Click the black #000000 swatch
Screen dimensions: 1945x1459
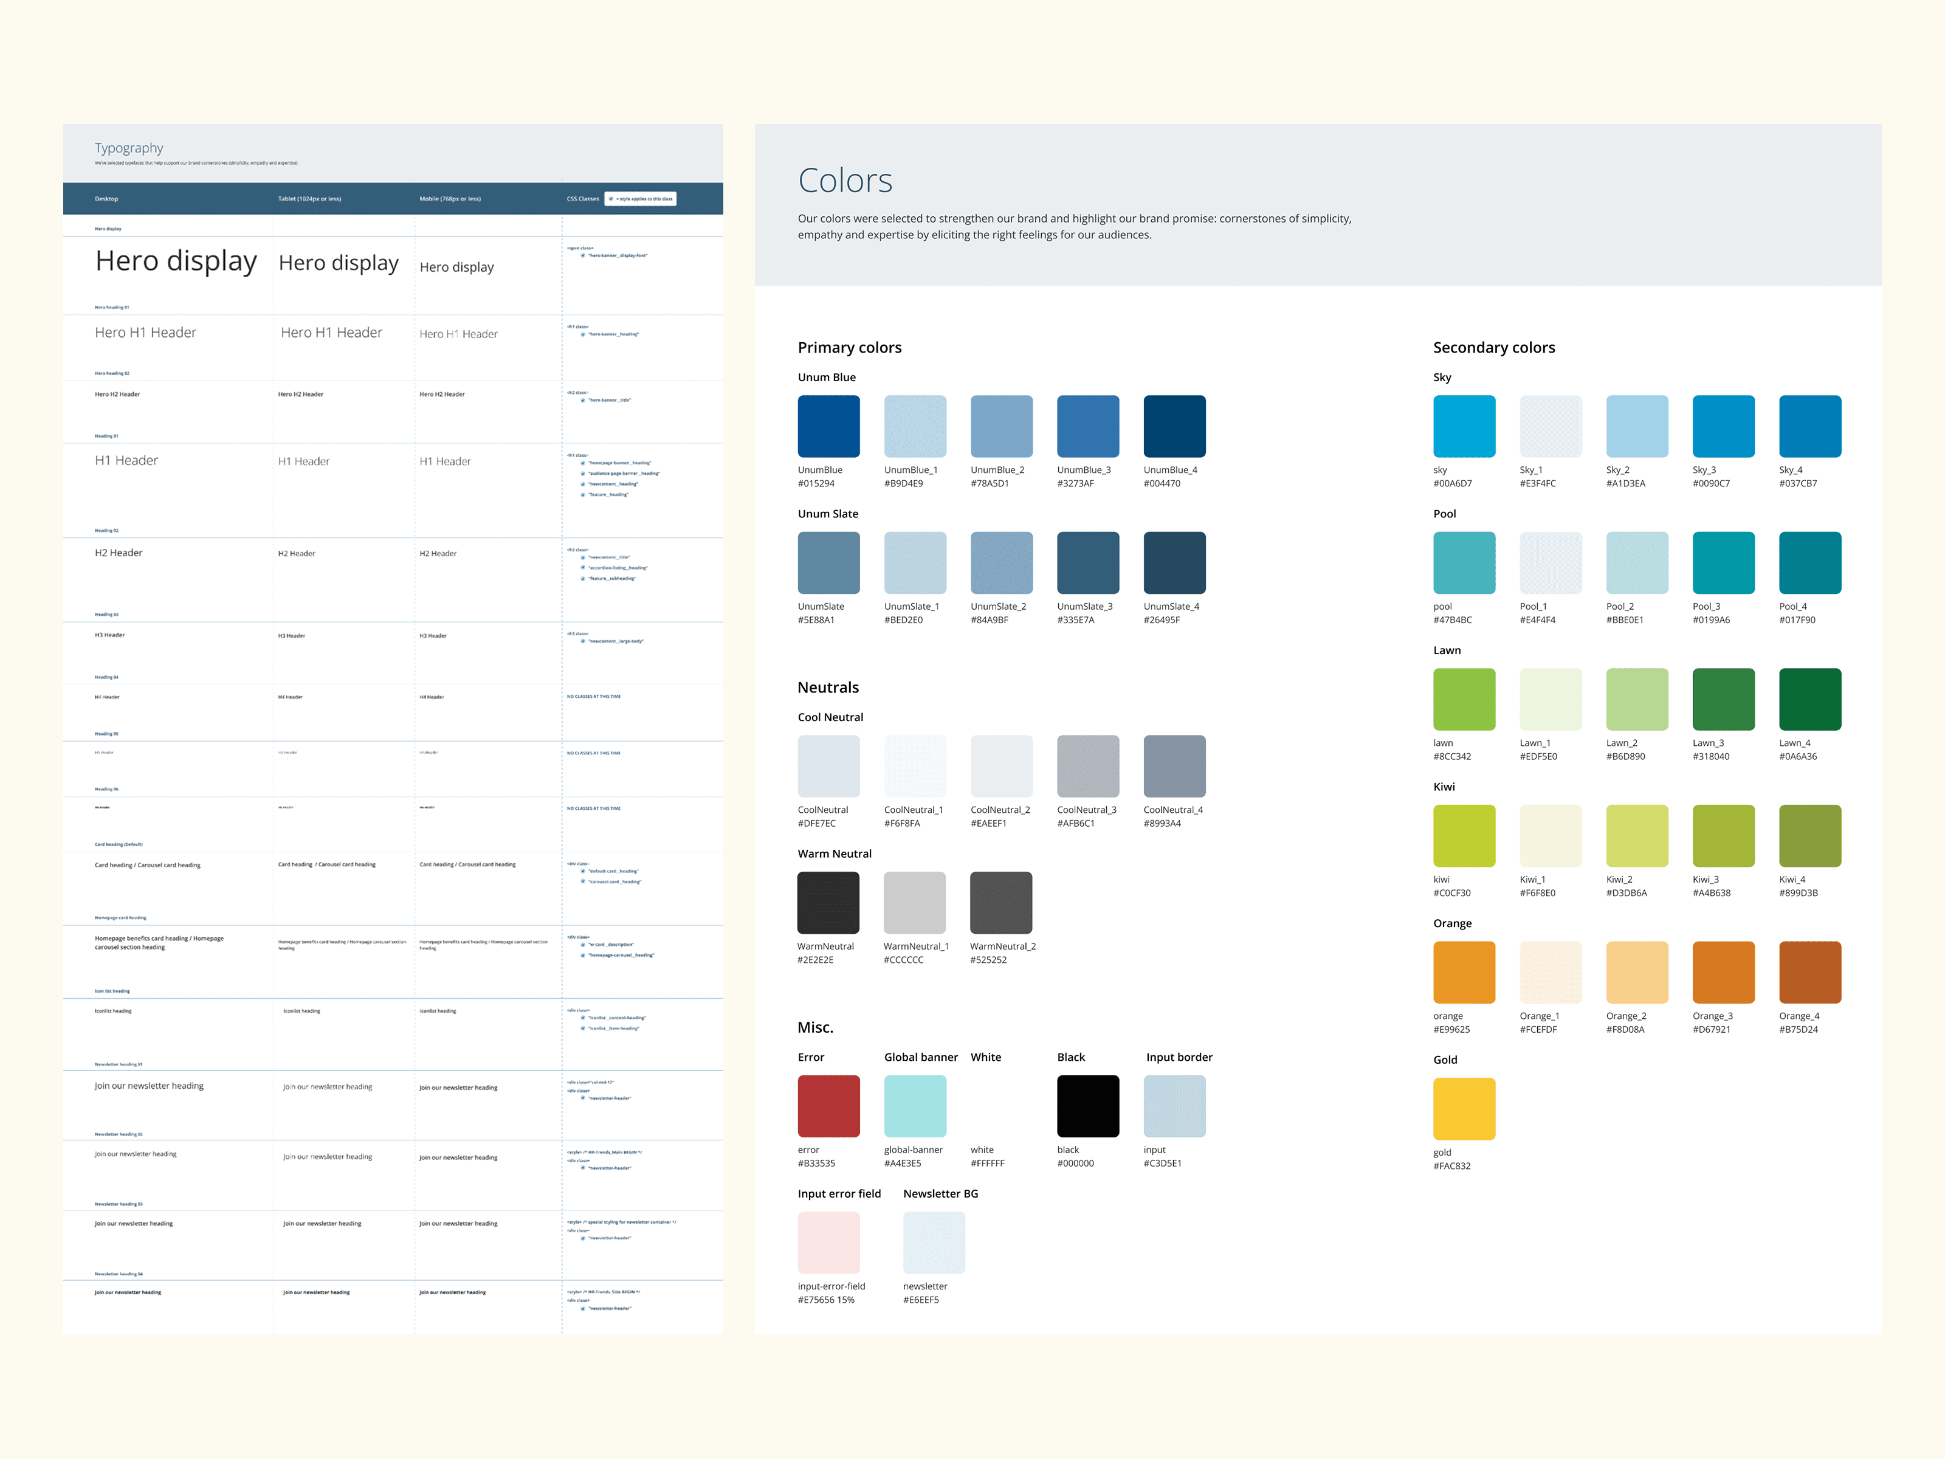click(x=1088, y=1106)
